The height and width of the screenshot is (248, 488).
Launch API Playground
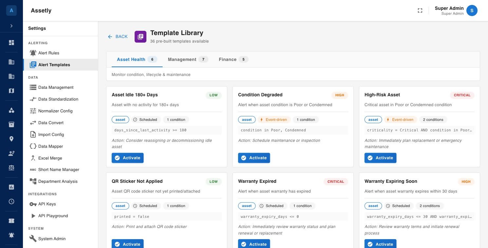pyautogui.click(x=61, y=216)
